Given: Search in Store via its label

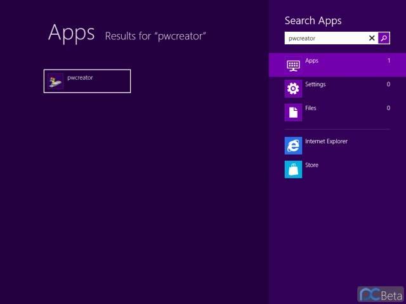Looking at the screenshot, I should click(311, 165).
